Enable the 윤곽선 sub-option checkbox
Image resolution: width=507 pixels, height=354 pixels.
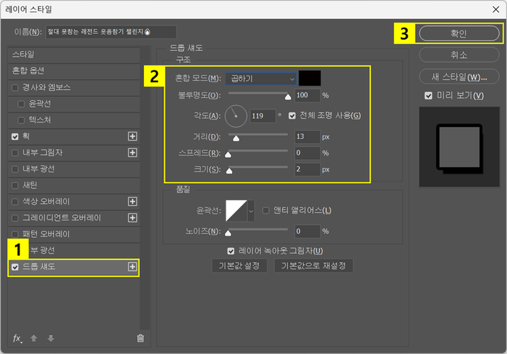coord(22,104)
